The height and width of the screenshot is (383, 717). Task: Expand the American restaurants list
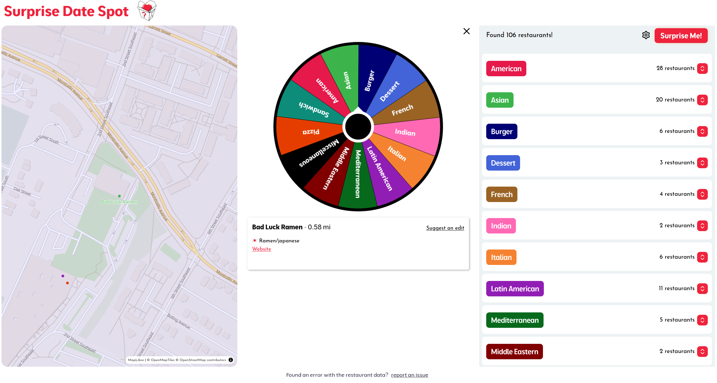pyautogui.click(x=702, y=69)
